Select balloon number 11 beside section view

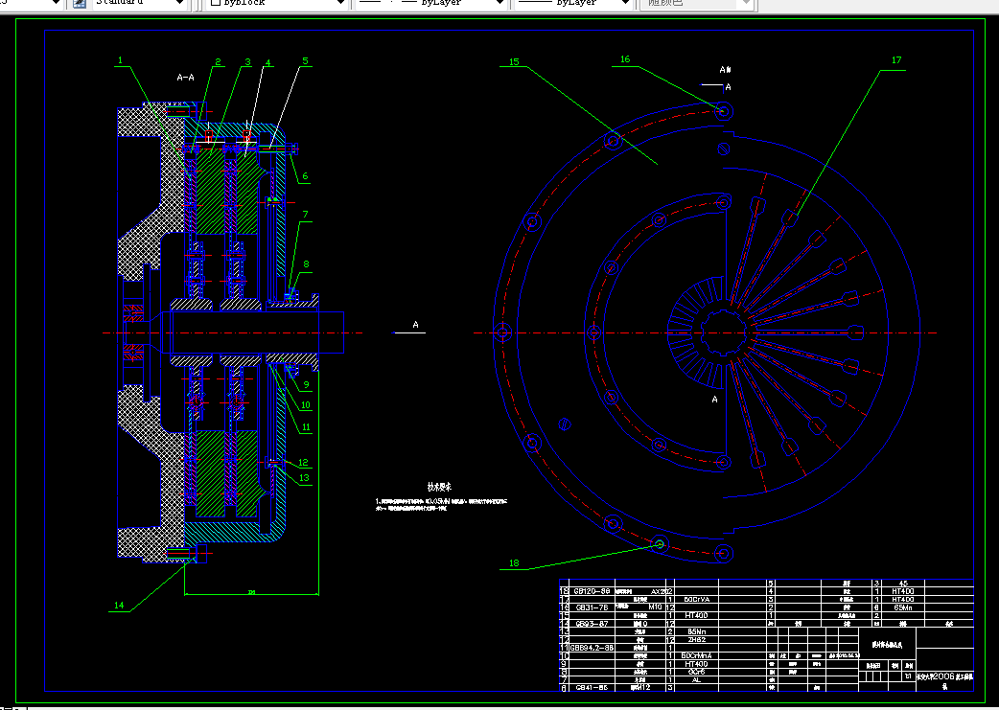coord(307,427)
